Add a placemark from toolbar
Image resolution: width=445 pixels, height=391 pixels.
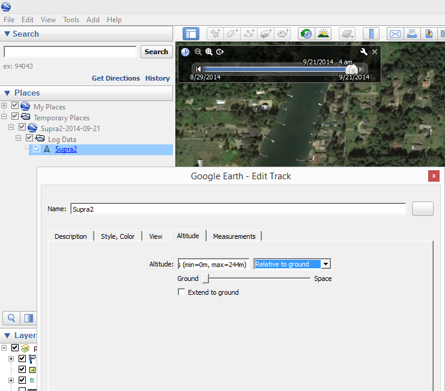point(216,34)
